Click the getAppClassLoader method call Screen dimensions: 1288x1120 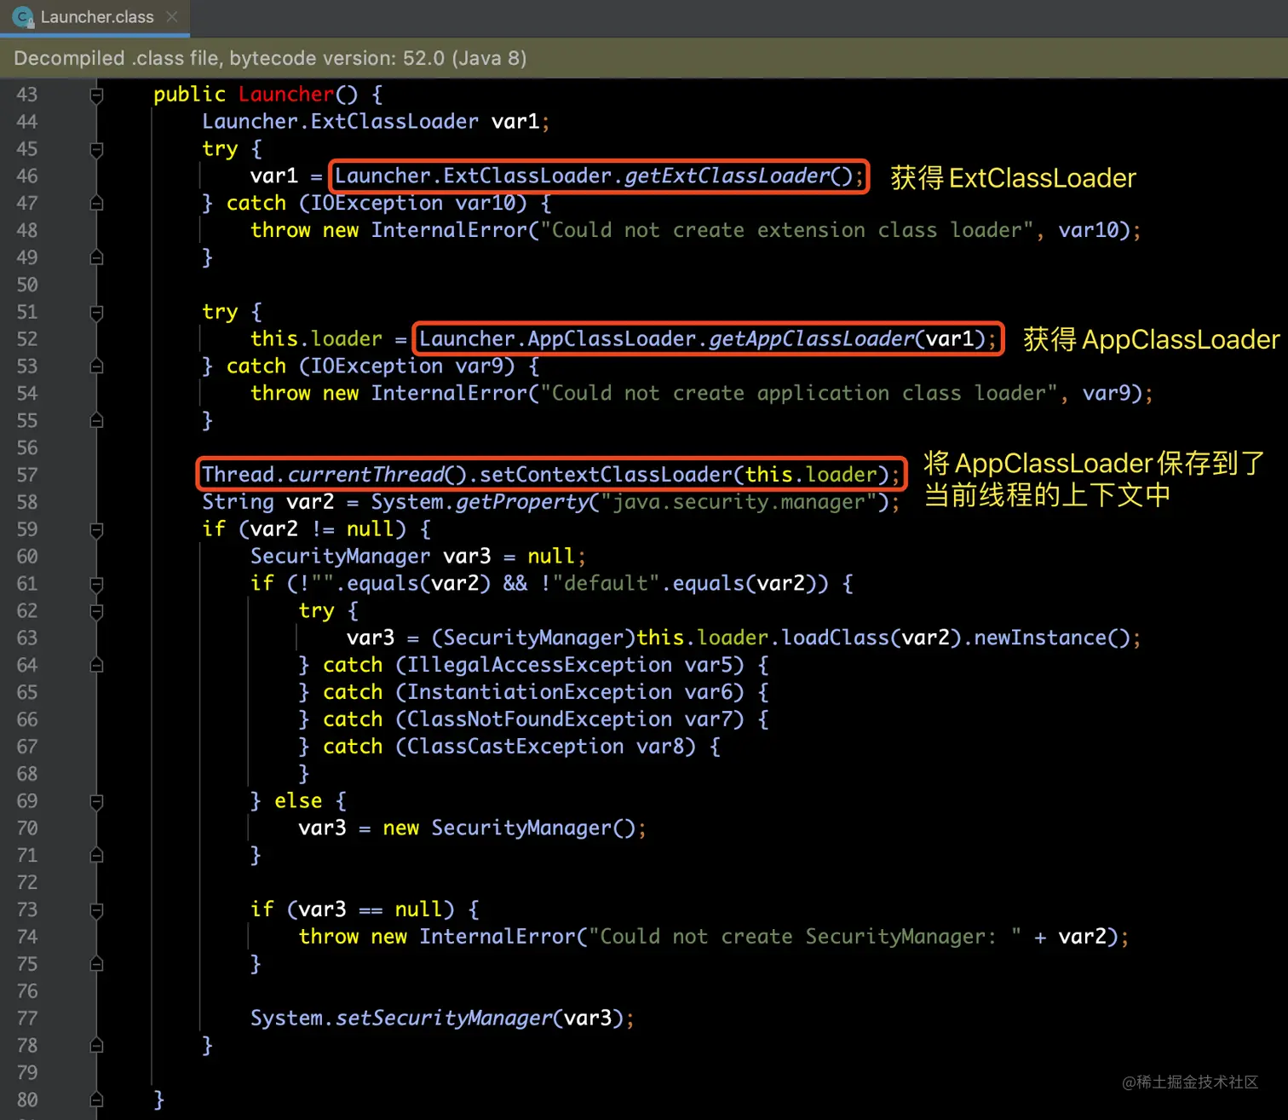click(x=812, y=338)
